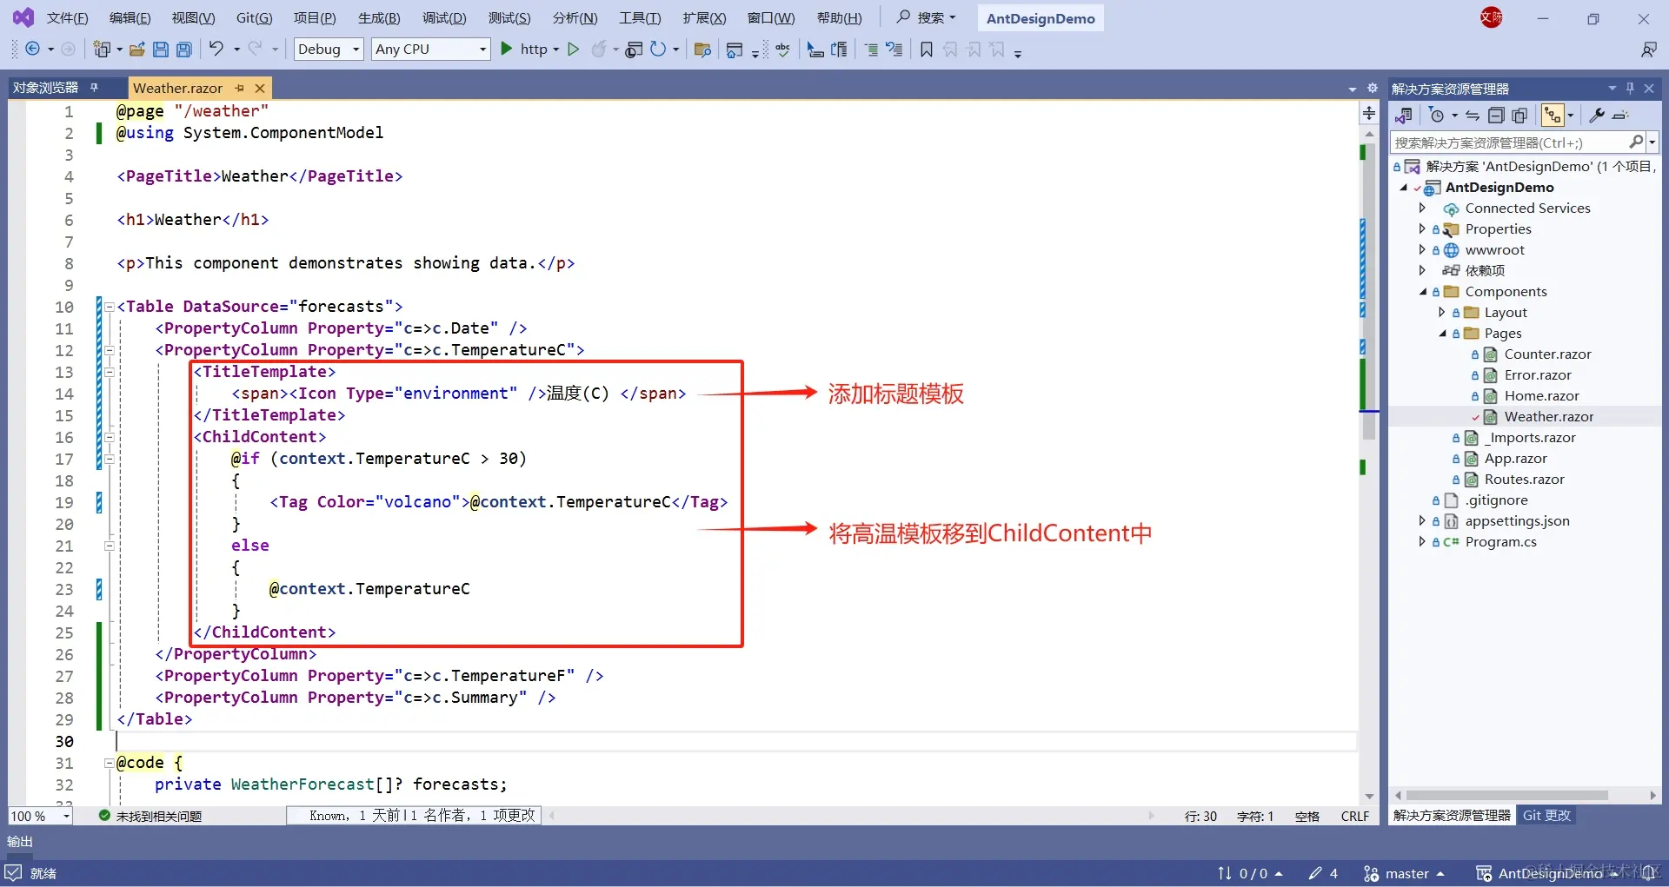Open the Any CPU platform dropdown
This screenshot has height=887, width=1669.
(431, 50)
